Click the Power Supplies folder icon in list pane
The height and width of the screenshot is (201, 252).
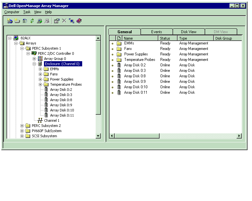point(119,54)
